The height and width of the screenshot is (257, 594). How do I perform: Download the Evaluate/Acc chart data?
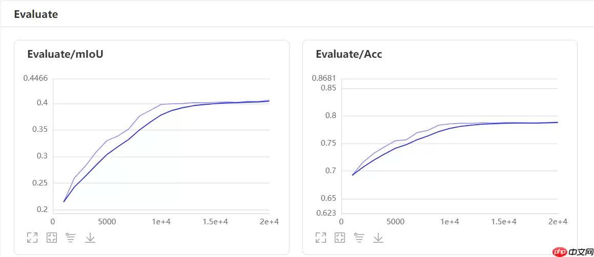pyautogui.click(x=378, y=238)
